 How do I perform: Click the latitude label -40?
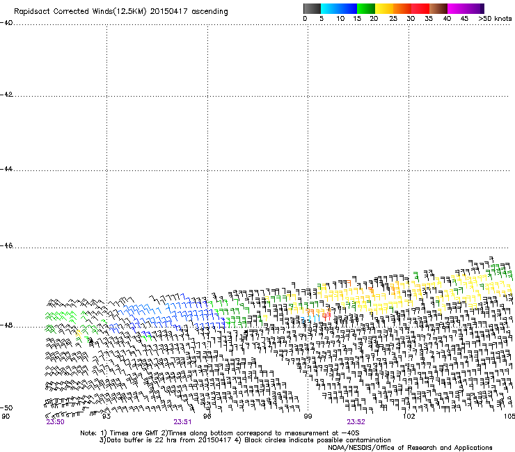point(6,23)
